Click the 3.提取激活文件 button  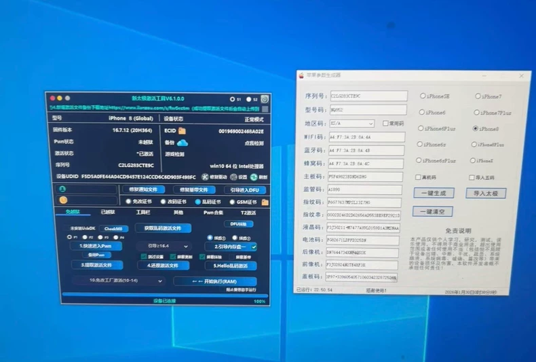[97, 265]
